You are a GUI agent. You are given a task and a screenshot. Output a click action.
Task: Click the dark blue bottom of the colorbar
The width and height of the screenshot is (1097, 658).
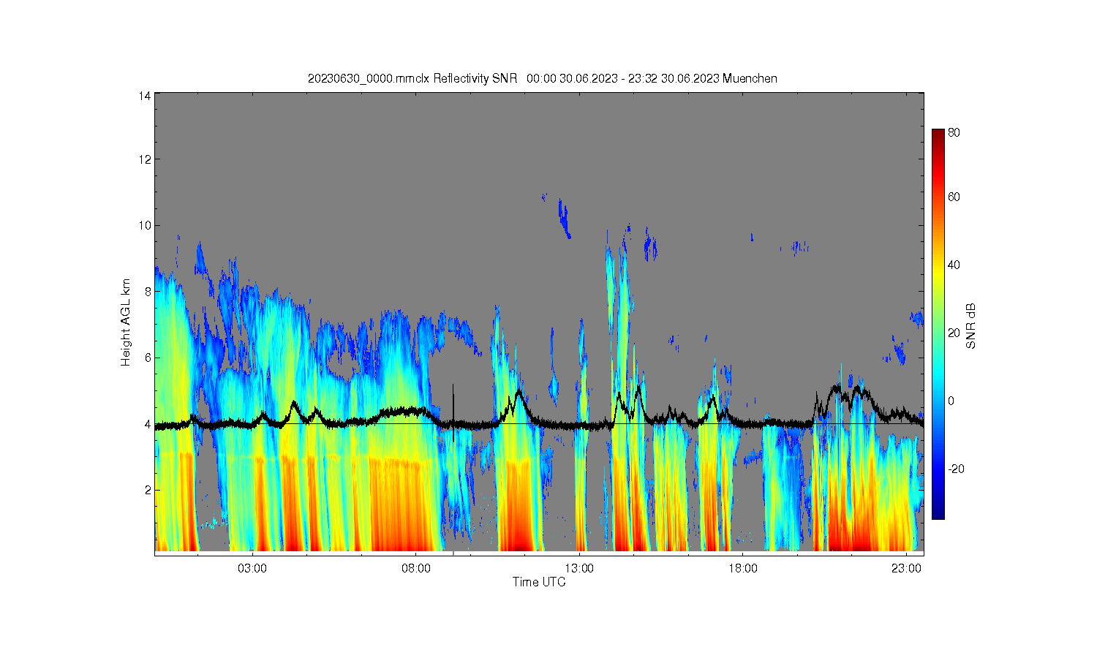[938, 512]
